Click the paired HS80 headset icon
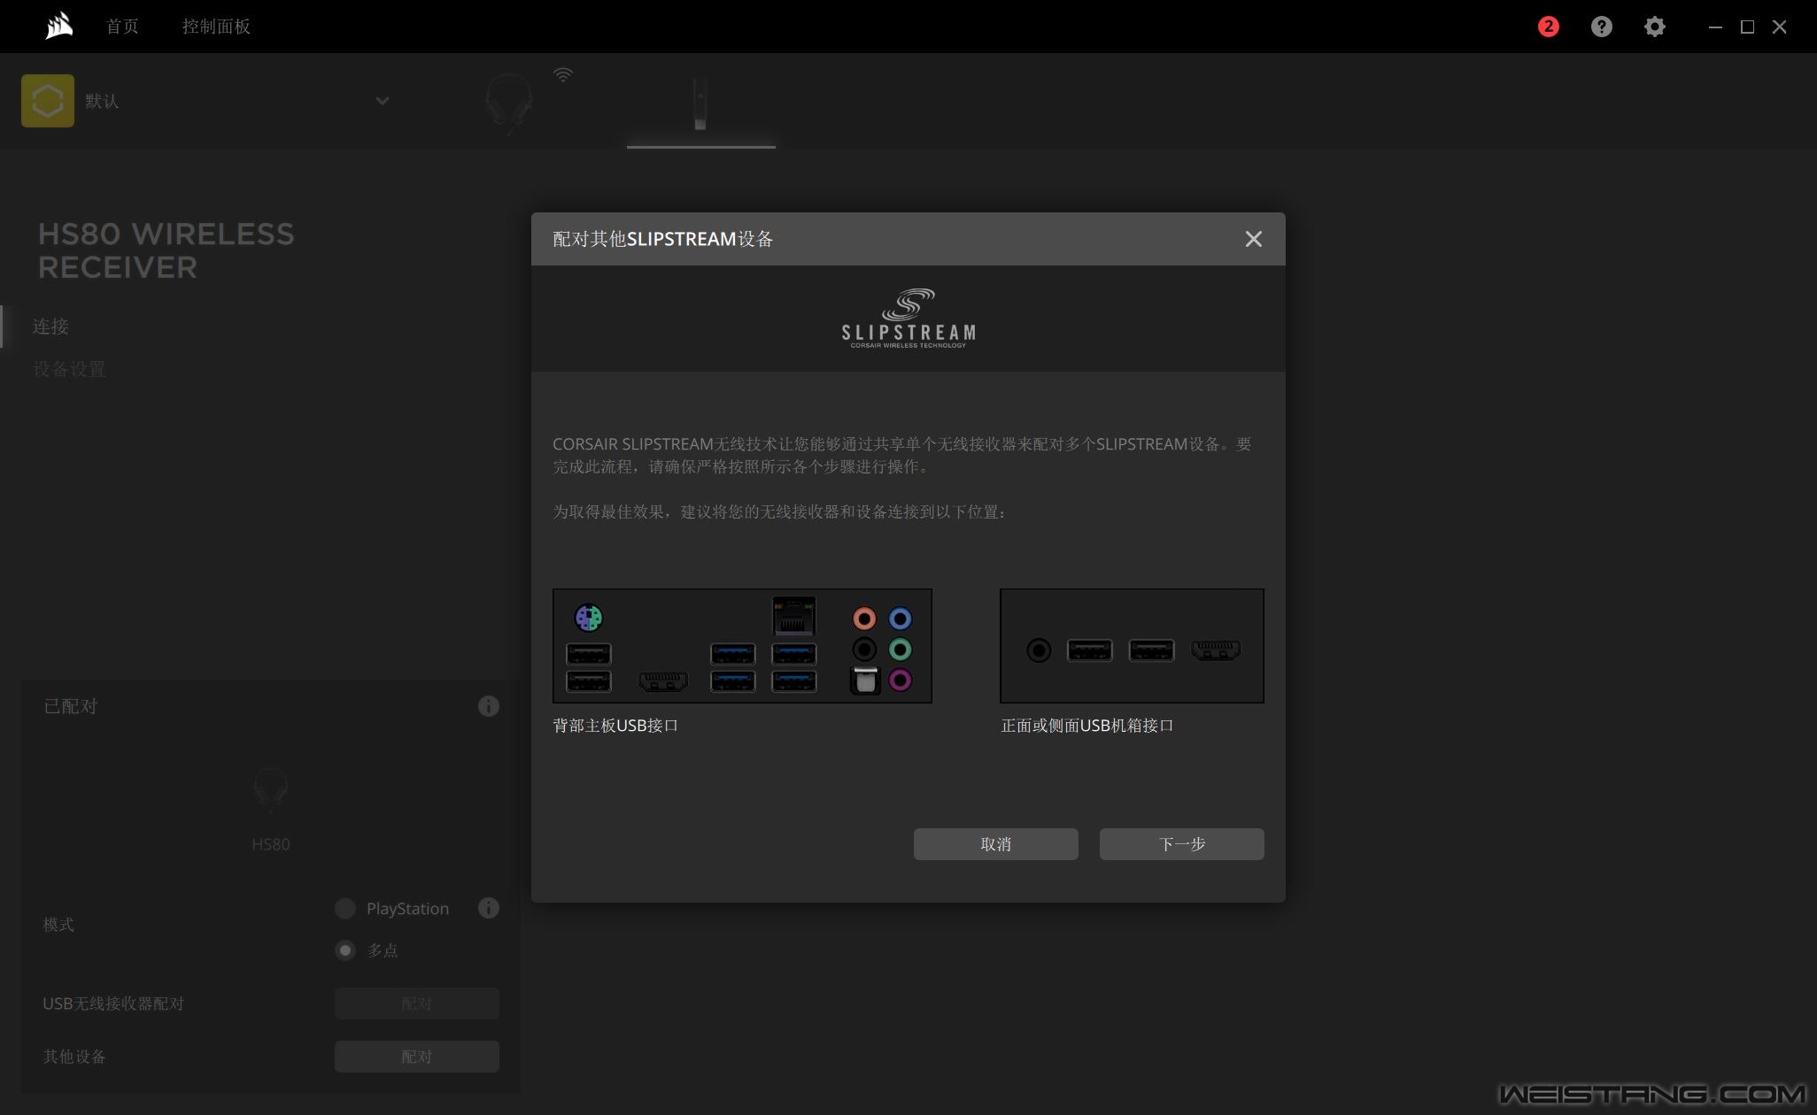 (x=270, y=789)
